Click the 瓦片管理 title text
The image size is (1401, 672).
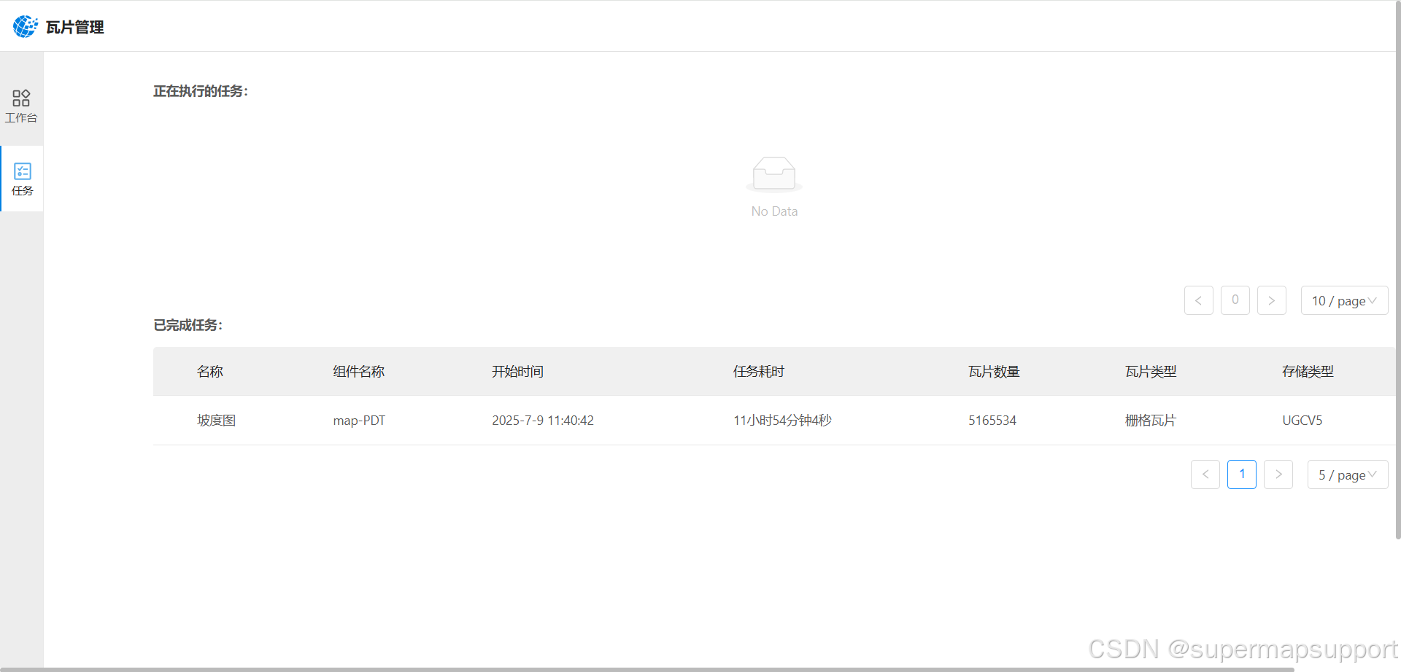75,27
